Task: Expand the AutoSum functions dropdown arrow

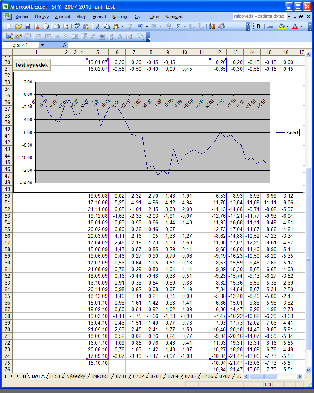Action: [185, 26]
